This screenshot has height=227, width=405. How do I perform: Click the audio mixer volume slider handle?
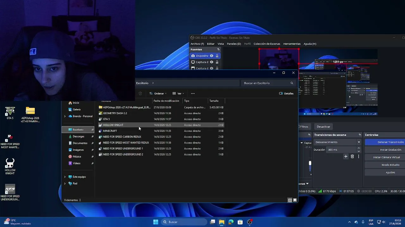coord(310,163)
